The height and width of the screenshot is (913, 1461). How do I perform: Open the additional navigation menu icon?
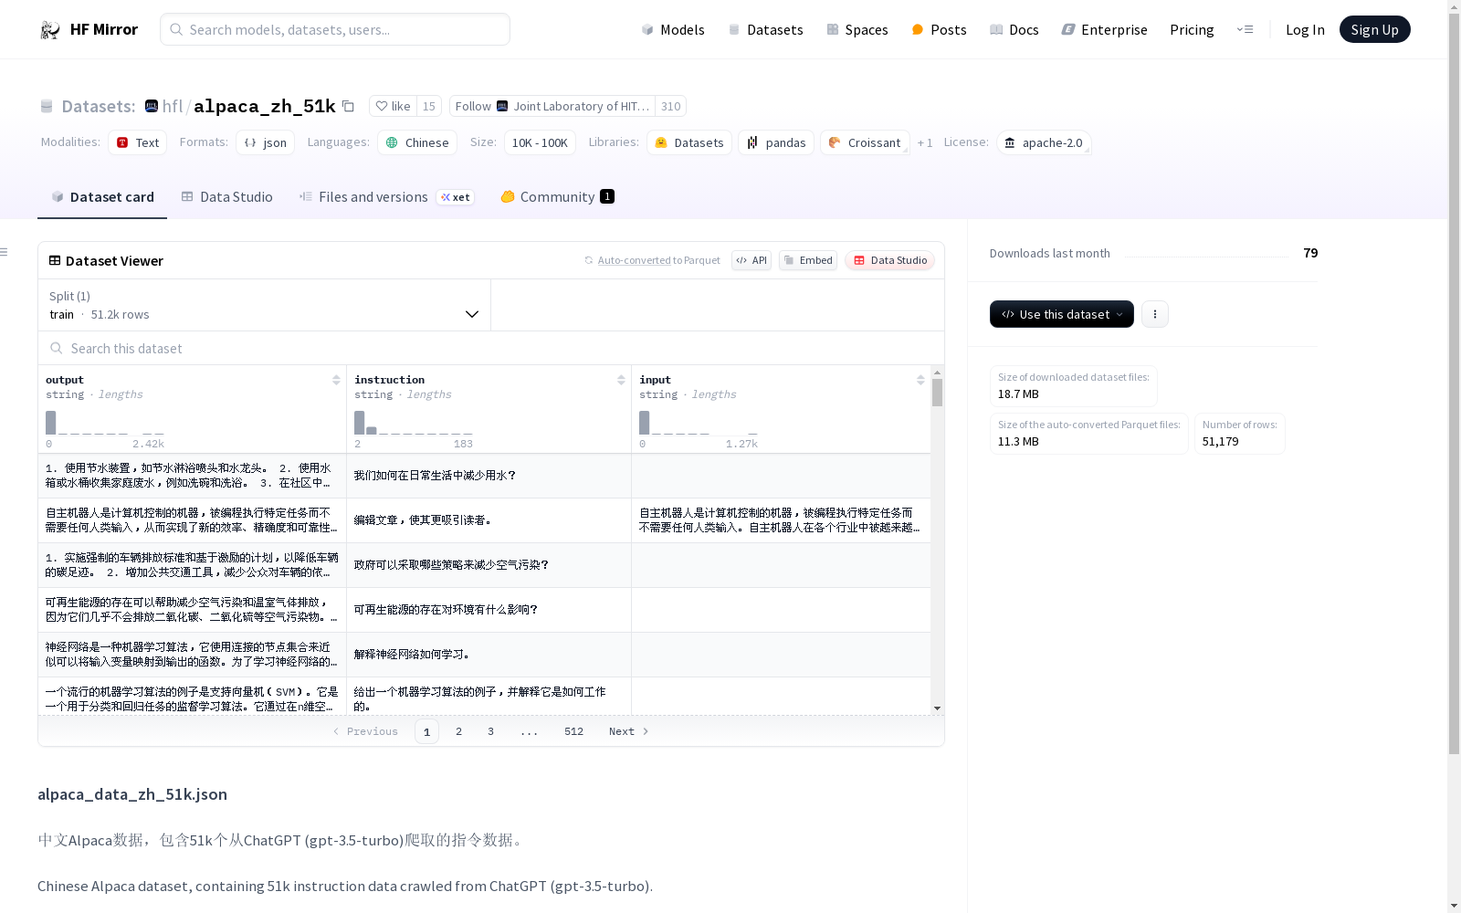(1245, 29)
